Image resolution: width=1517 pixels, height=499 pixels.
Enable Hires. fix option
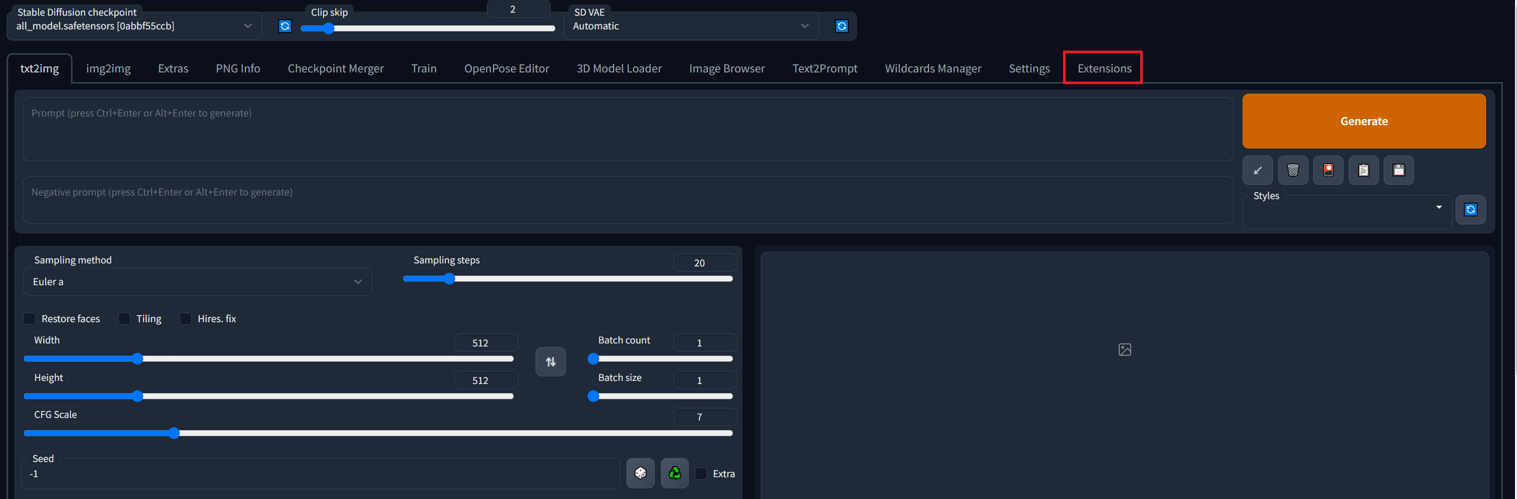pos(186,319)
